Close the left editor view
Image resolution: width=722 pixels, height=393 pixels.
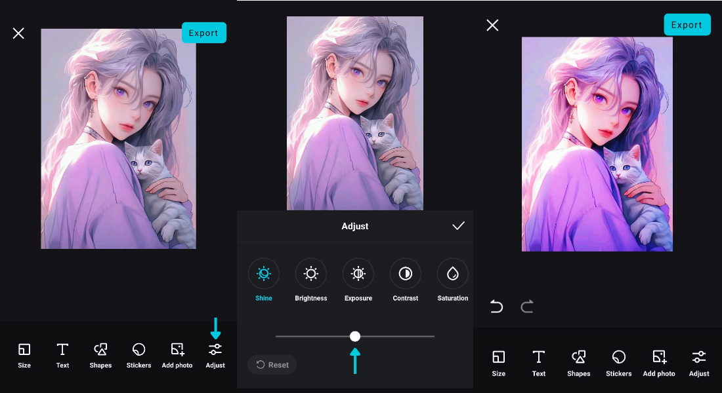click(18, 33)
